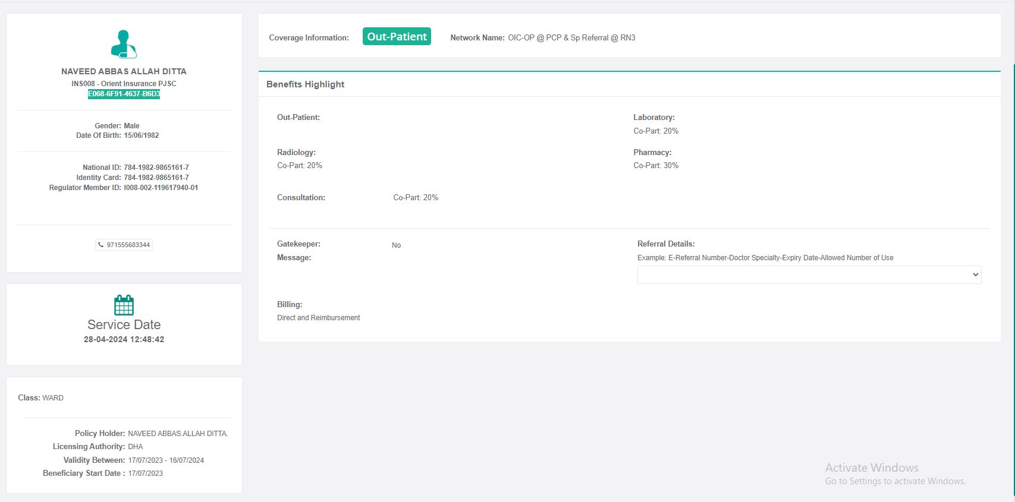Click the Benefits Highlight panel header
The width and height of the screenshot is (1015, 502).
[306, 84]
